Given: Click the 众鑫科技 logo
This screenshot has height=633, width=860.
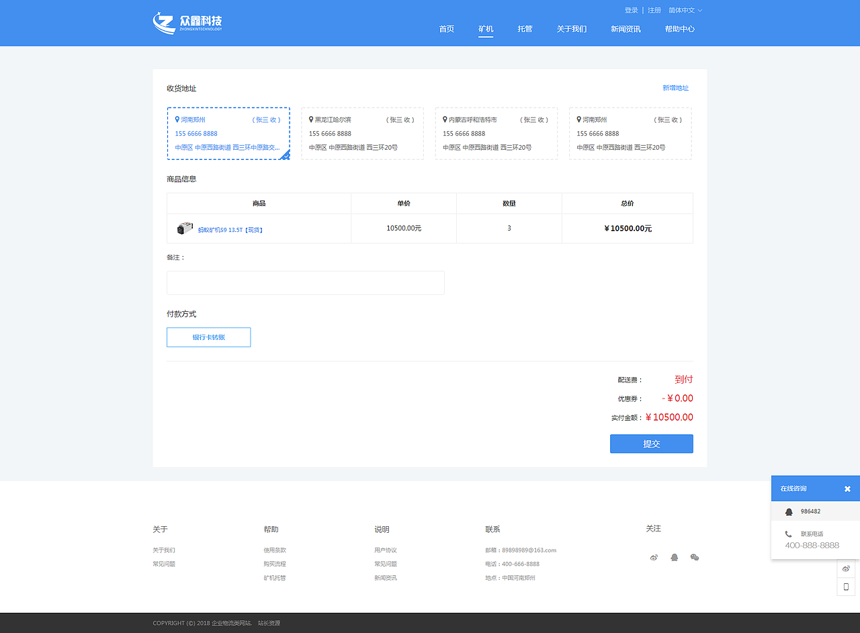Looking at the screenshot, I should (187, 22).
